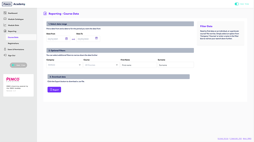This screenshot has height=142, width=254.
Task: Click the Sign Out arrow icon
Action: pyautogui.click(x=5, y=55)
